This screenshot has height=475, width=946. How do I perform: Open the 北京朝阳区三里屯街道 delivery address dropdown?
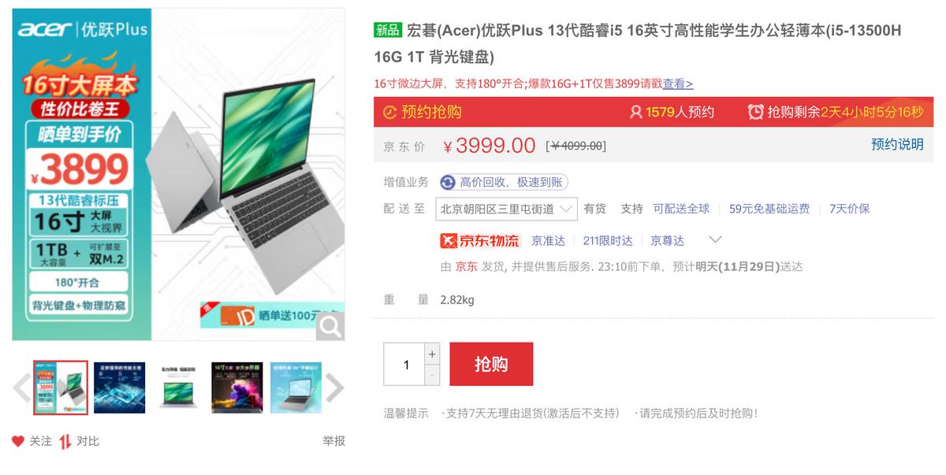[507, 209]
